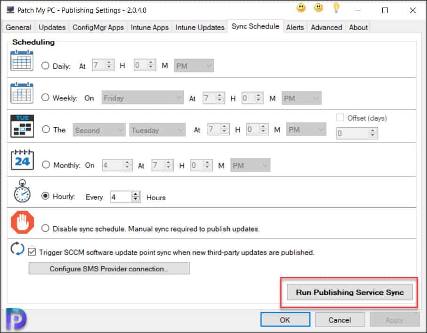Select the Hourly schedule radio button
Image resolution: width=427 pixels, height=333 pixels.
(x=45, y=196)
